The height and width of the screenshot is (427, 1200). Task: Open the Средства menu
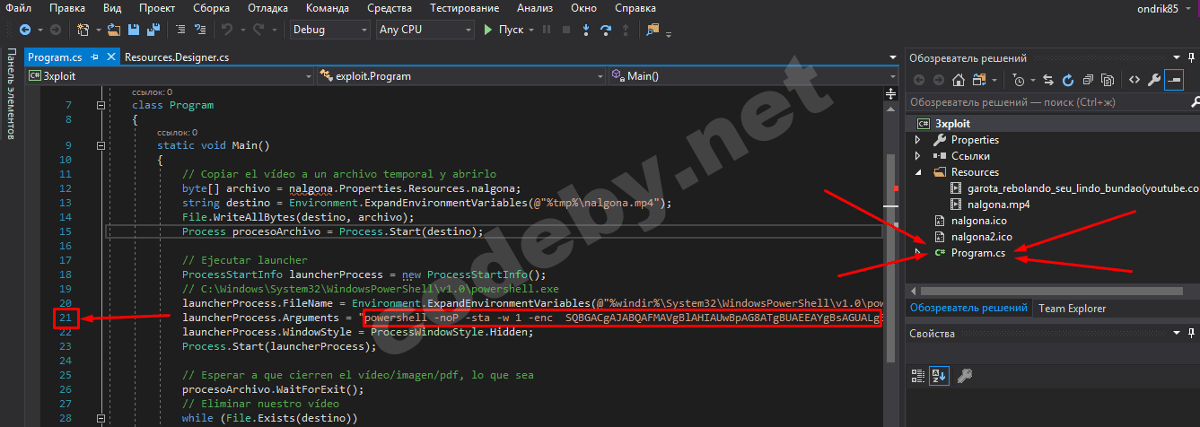click(390, 8)
